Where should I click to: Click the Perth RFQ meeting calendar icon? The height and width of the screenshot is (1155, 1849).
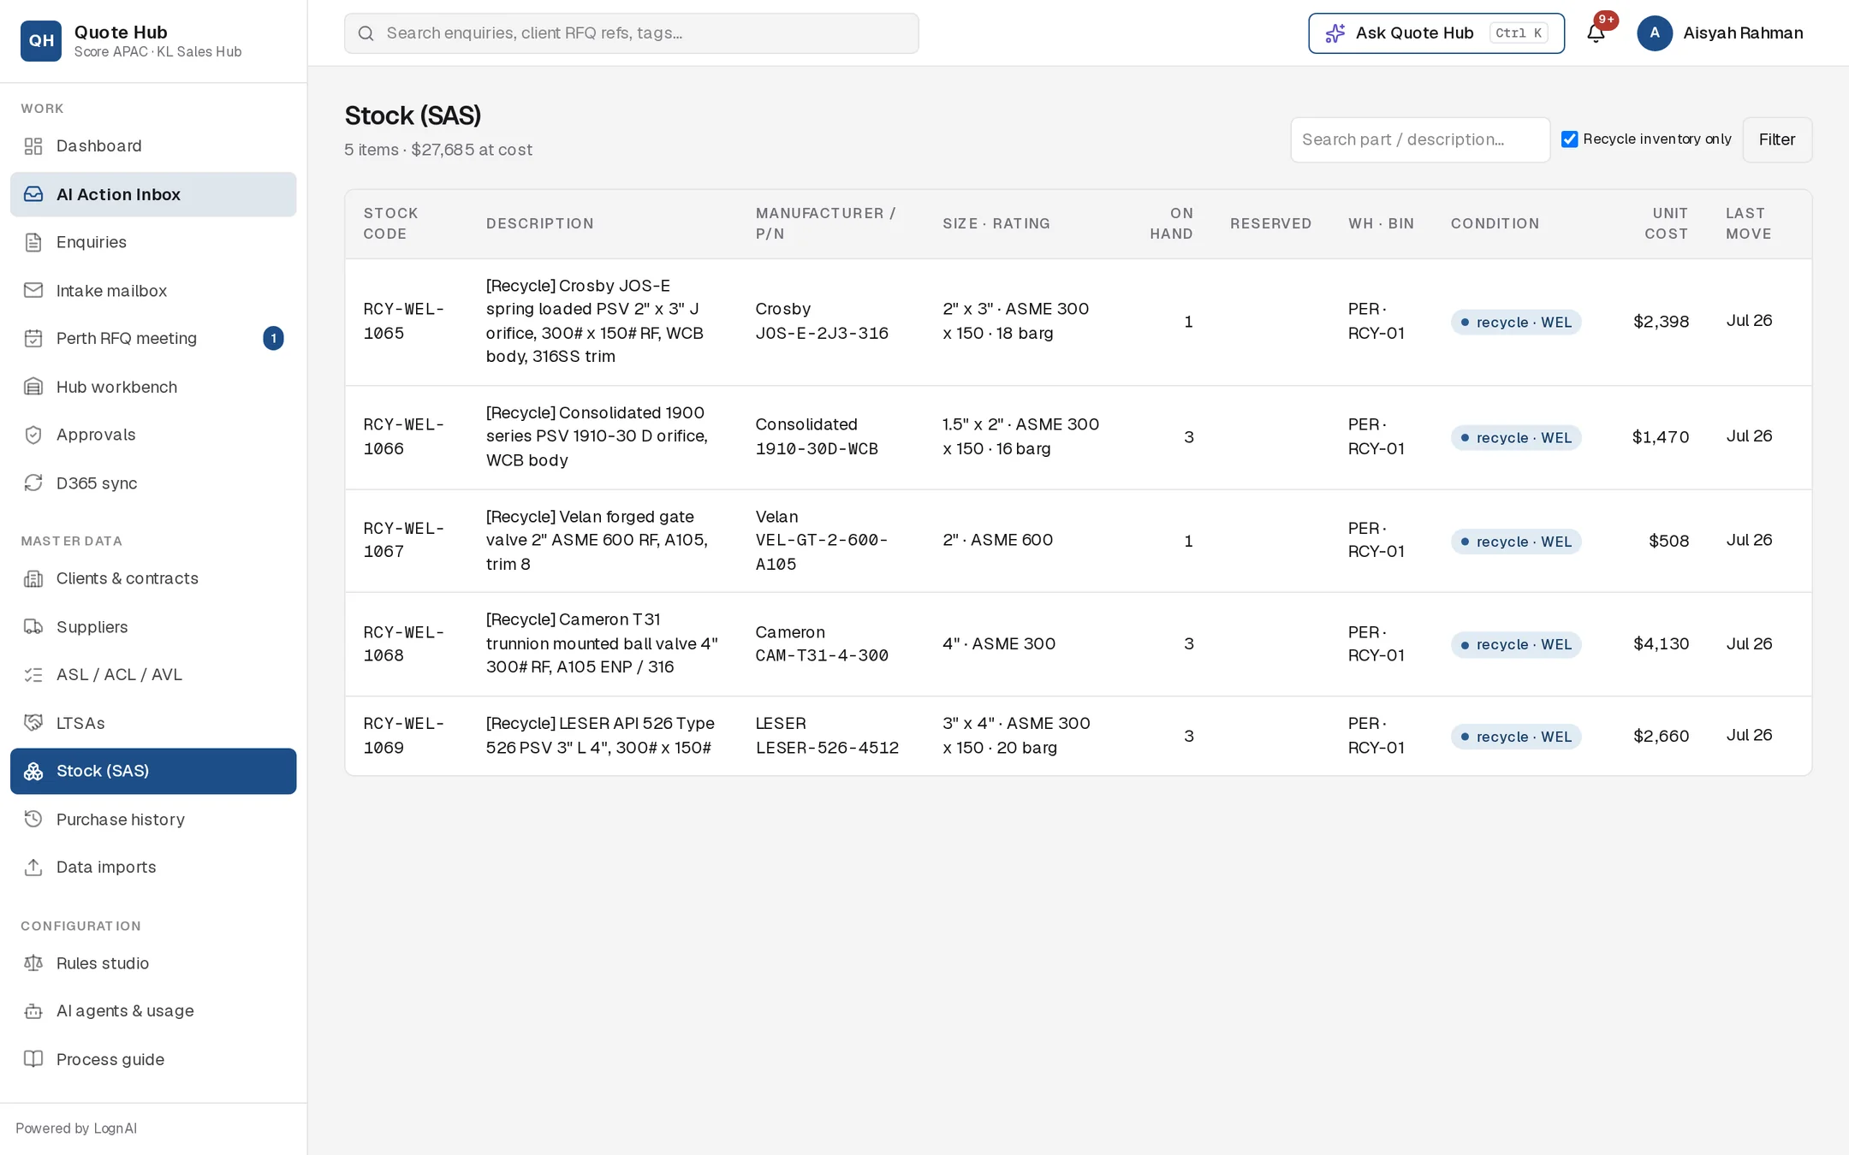[33, 339]
